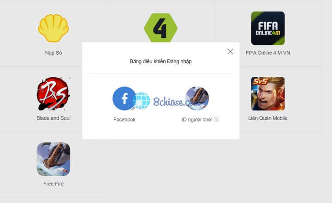Close the Đăng nhập login dialog
Image resolution: width=332 pixels, height=203 pixels.
[x=230, y=52]
